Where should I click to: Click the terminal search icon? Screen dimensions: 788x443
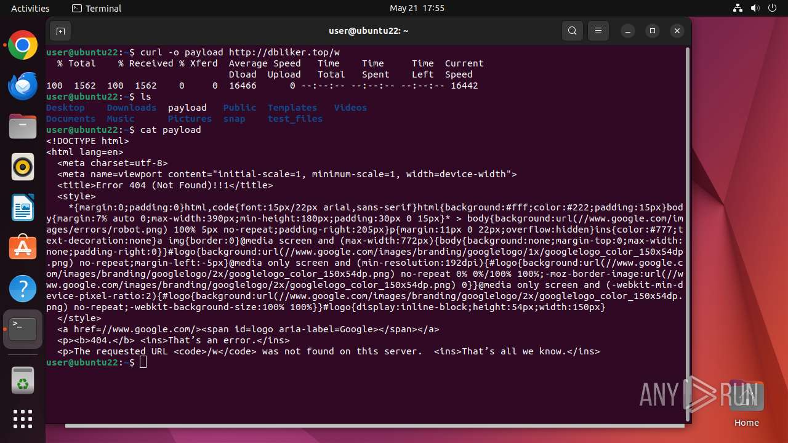573,31
